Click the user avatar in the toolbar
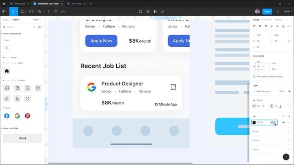The width and height of the screenshot is (294, 165). (x=257, y=11)
